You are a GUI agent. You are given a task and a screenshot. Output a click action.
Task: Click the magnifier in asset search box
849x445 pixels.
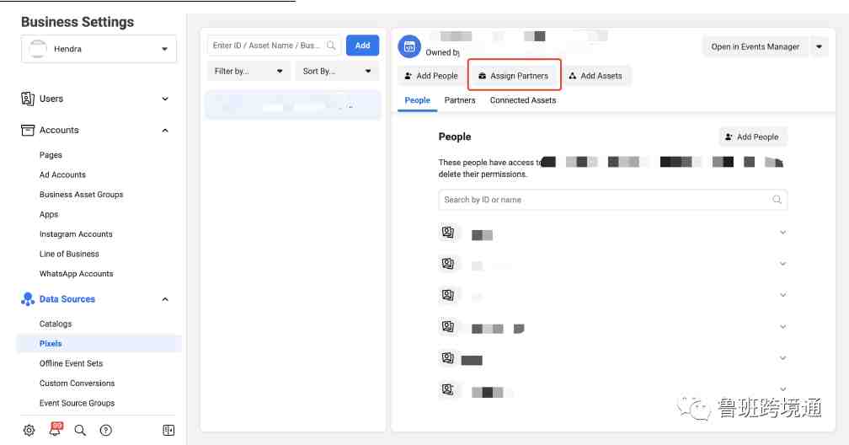[331, 46]
